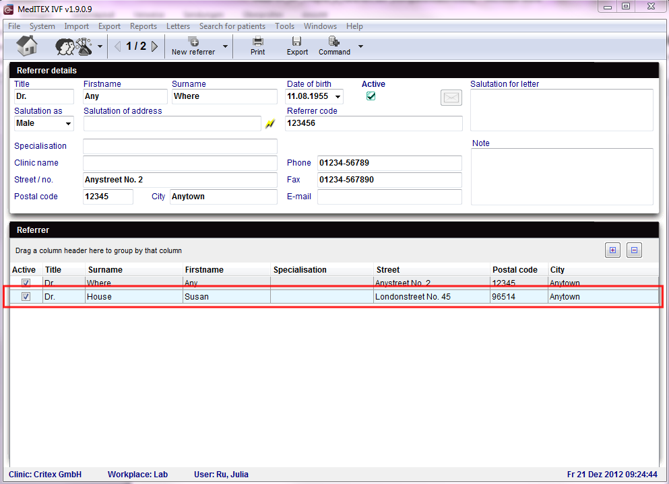Screen dimensions: 669x484
Task: Sort by the Firstname column header
Action: pos(226,269)
